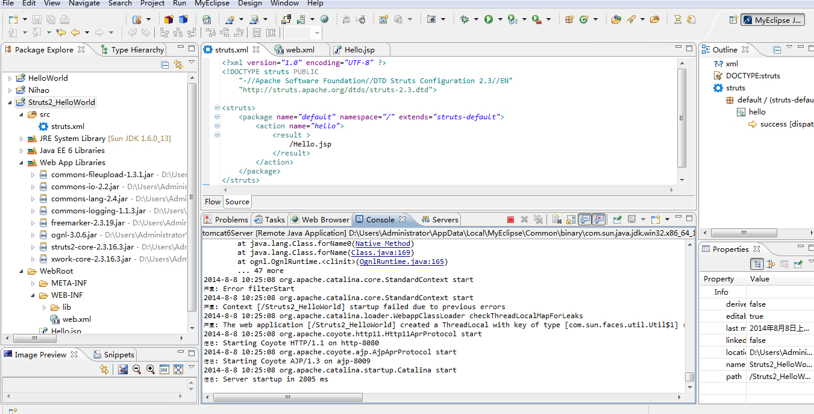The width and height of the screenshot is (814, 414).
Task: Click the Collapse All icon in Package Explorer
Action: [x=165, y=64]
